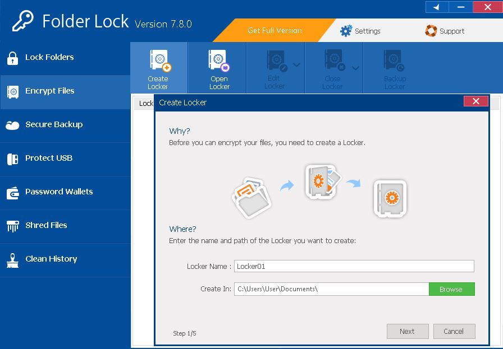Viewport: 503px width, 349px height.
Task: Open Password Wallets in sidebar
Action: (x=59, y=192)
